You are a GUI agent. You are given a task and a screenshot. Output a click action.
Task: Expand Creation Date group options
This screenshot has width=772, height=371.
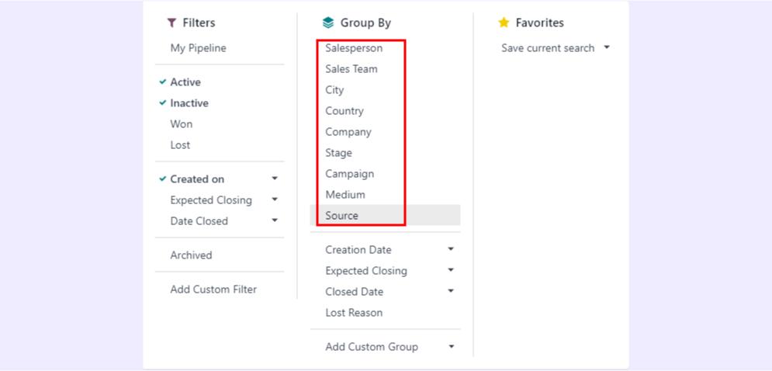click(451, 249)
